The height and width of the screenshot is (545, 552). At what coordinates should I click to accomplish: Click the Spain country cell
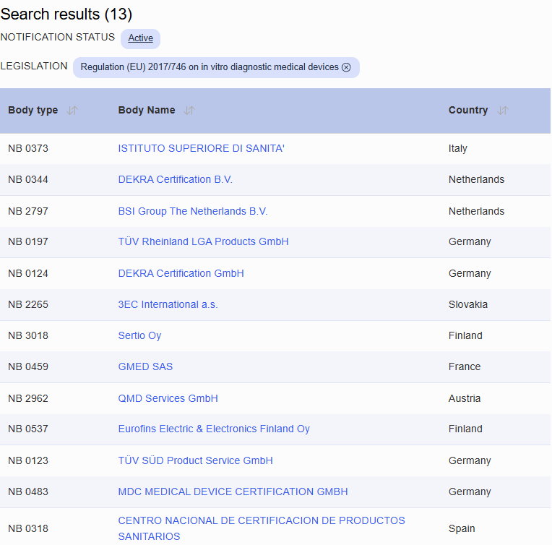point(462,528)
